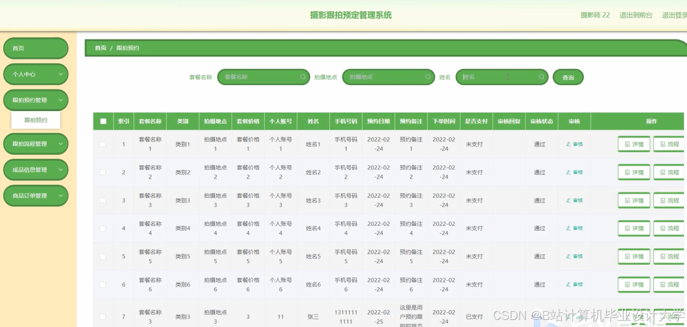687x327 pixels.
Task: Open the 首页 sidebar item
Action: coord(36,48)
